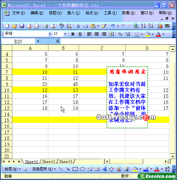Toggle align right

(x=104, y=34)
